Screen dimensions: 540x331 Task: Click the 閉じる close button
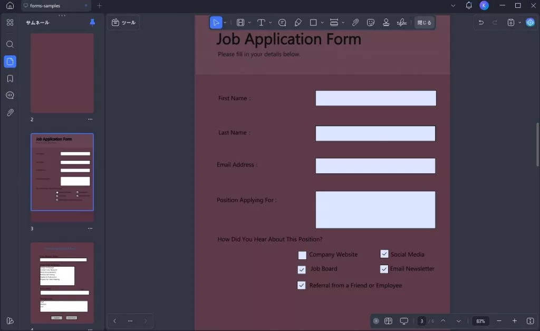click(x=425, y=23)
